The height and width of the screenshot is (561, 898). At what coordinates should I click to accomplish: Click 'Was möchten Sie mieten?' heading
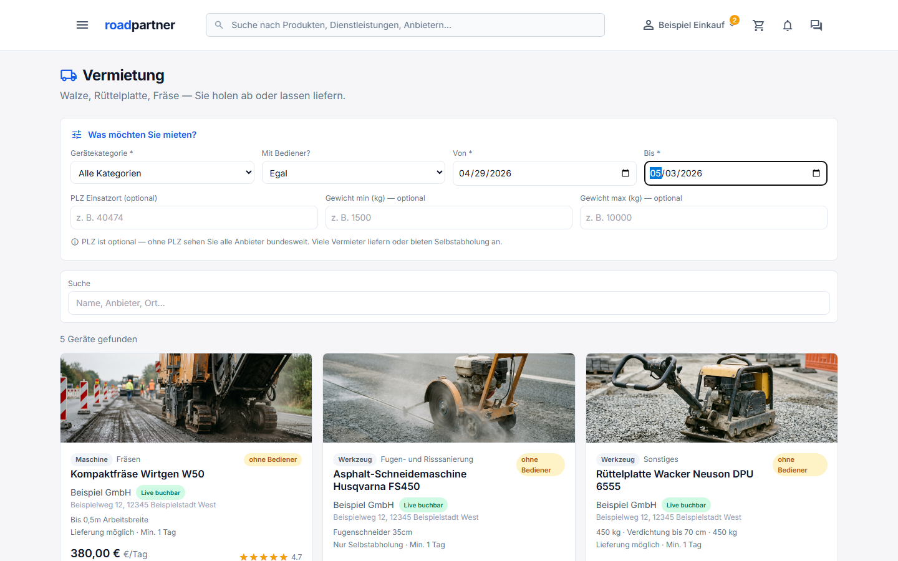[x=142, y=135]
